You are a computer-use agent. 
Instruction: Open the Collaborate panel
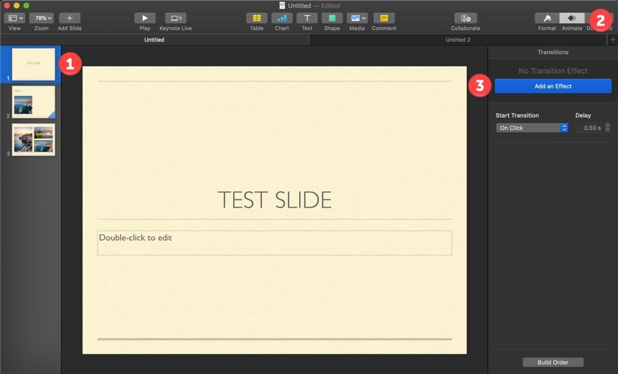pos(465,19)
